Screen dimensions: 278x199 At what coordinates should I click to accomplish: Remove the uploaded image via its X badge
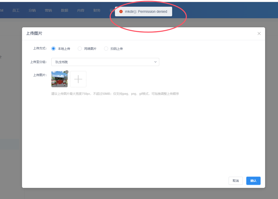(67, 72)
